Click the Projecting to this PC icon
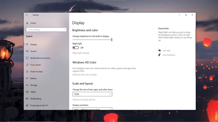 tap(27, 105)
